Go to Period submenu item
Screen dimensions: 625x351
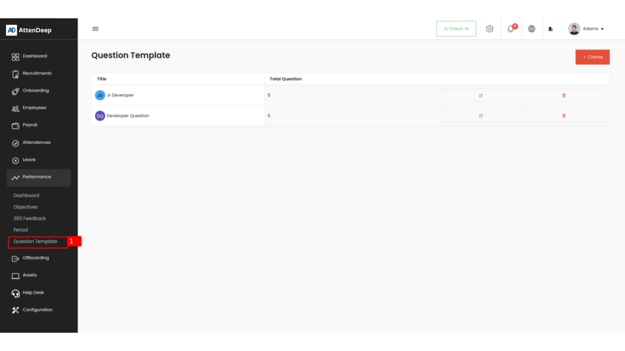click(x=21, y=230)
